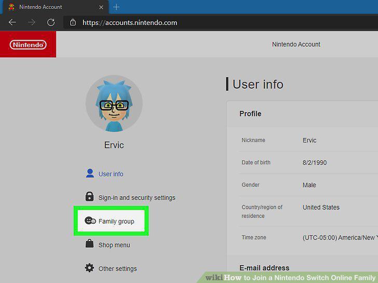Click the browser forward arrow

pos(32,22)
